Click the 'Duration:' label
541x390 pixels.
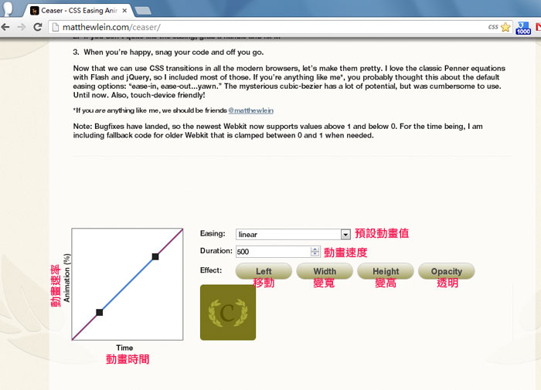coord(216,251)
